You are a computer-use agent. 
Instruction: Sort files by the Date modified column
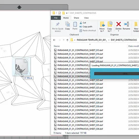[x=133, y=46]
